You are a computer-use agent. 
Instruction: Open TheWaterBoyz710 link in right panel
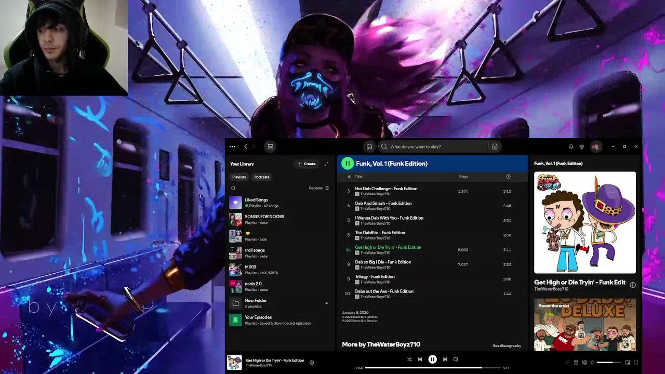551,289
